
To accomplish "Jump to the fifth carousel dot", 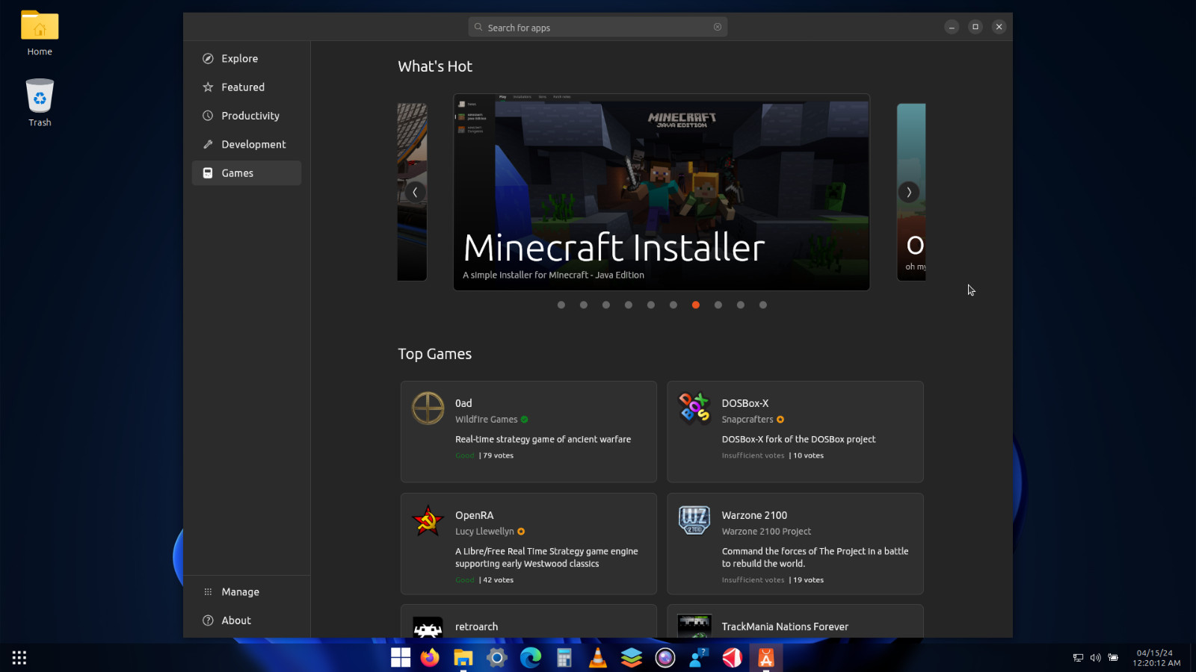I will (x=651, y=305).
